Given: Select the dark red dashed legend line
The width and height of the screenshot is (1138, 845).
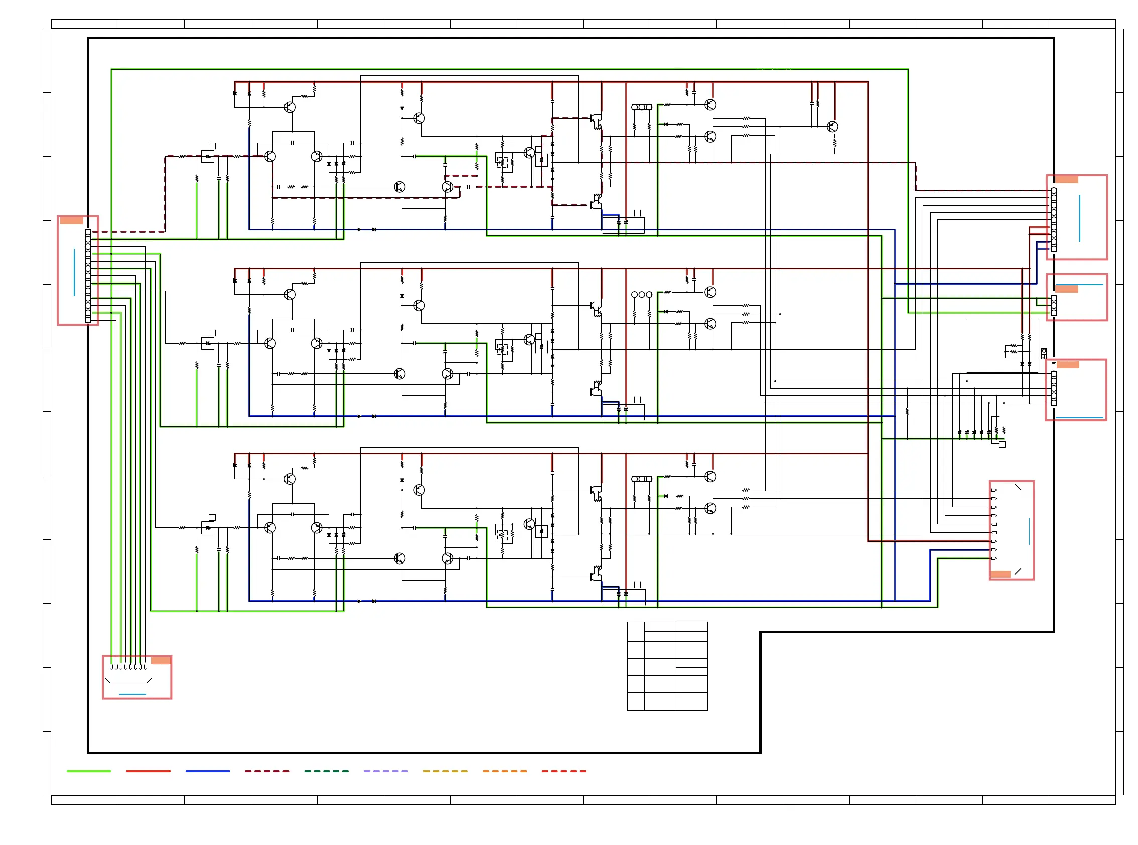Looking at the screenshot, I should point(266,771).
